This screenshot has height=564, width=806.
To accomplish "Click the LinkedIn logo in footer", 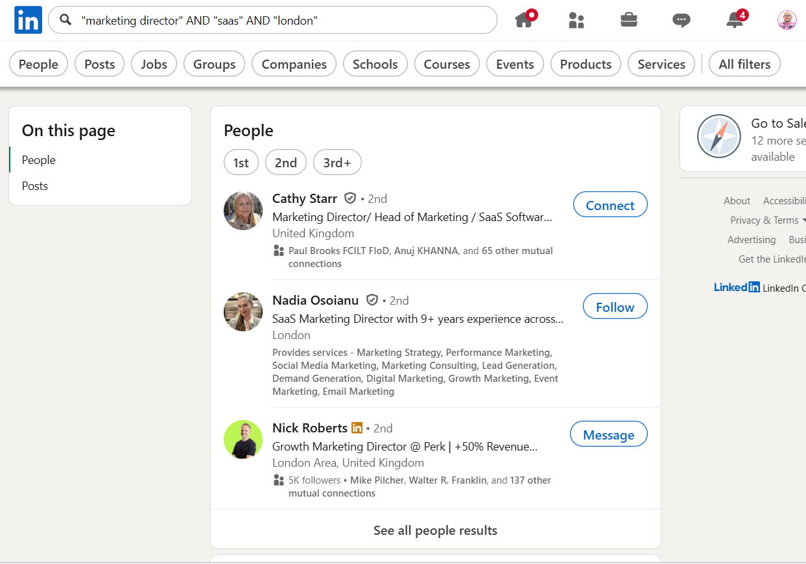I will tap(737, 287).
